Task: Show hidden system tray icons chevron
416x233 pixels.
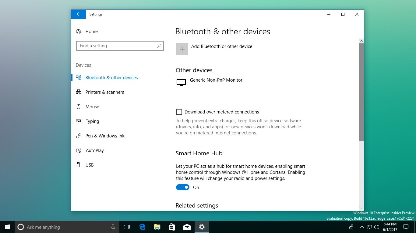Action: [x=362, y=227]
